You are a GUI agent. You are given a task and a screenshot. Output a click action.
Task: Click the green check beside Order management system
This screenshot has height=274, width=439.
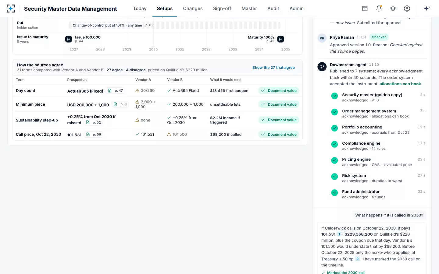coord(334,112)
